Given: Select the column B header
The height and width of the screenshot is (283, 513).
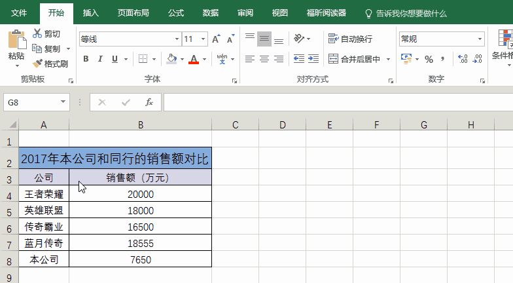Looking at the screenshot, I should pyautogui.click(x=140, y=124).
